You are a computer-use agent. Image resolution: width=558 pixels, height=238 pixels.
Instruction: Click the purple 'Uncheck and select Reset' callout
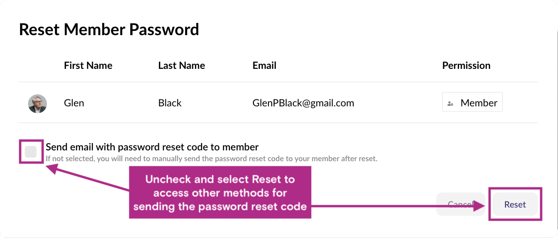(x=220, y=192)
